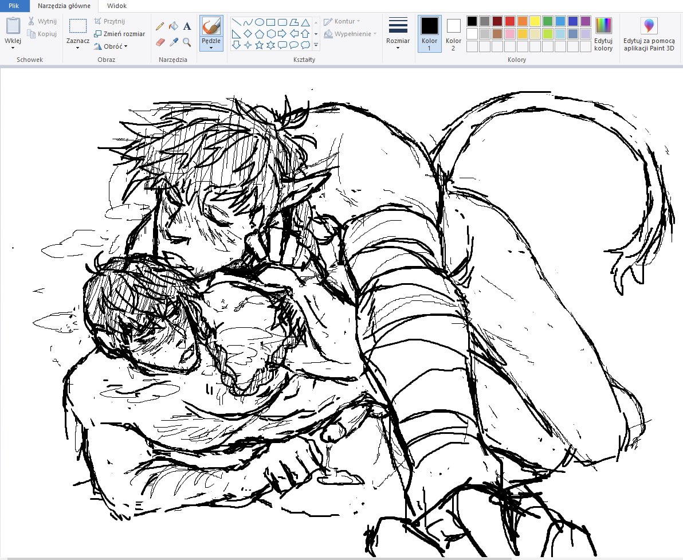Choose the diamond shape
This screenshot has height=560, width=683.
pos(248,34)
